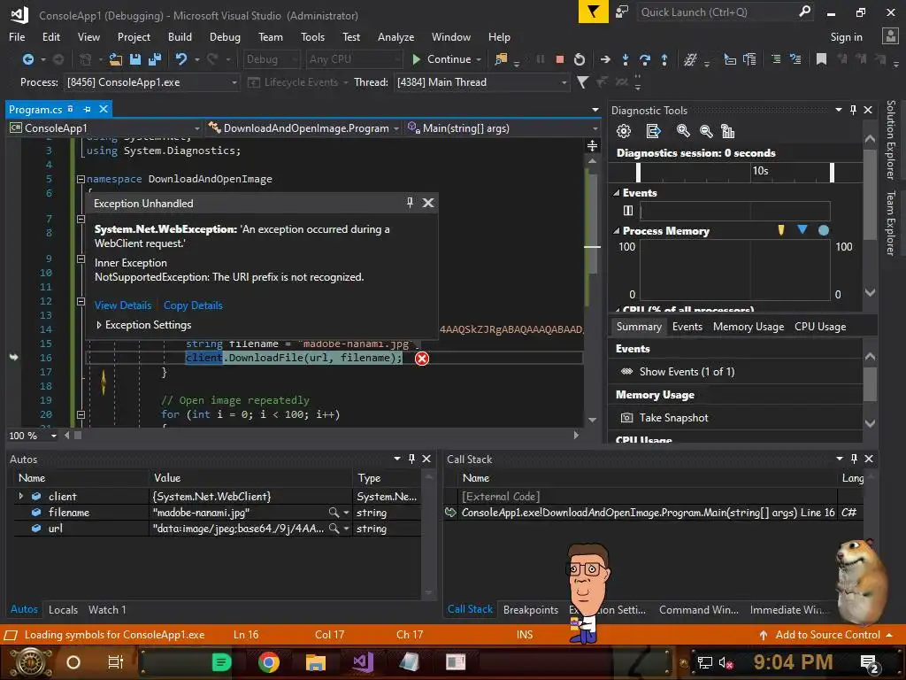Screen dimensions: 906x680
Task: Open Continue button dropdown arrow
Action: click(479, 59)
